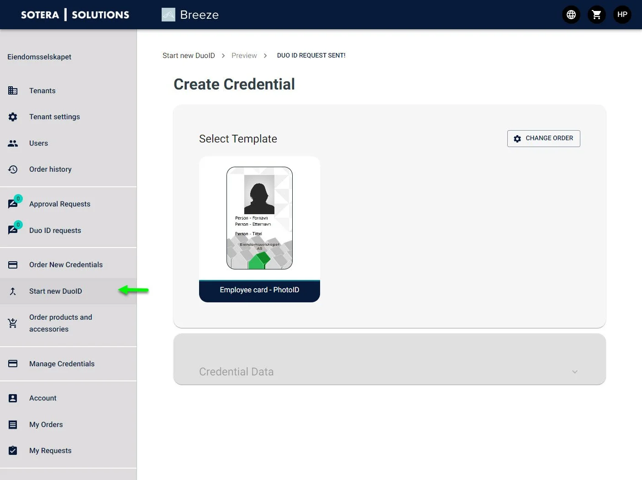This screenshot has height=480, width=642.
Task: Click the Start new DuoID breadcrumb
Action: (189, 56)
